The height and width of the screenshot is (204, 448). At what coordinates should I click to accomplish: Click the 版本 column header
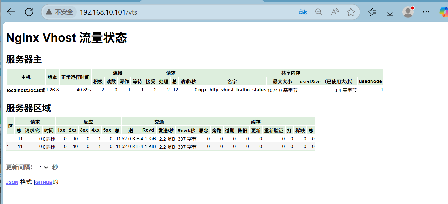coord(52,77)
